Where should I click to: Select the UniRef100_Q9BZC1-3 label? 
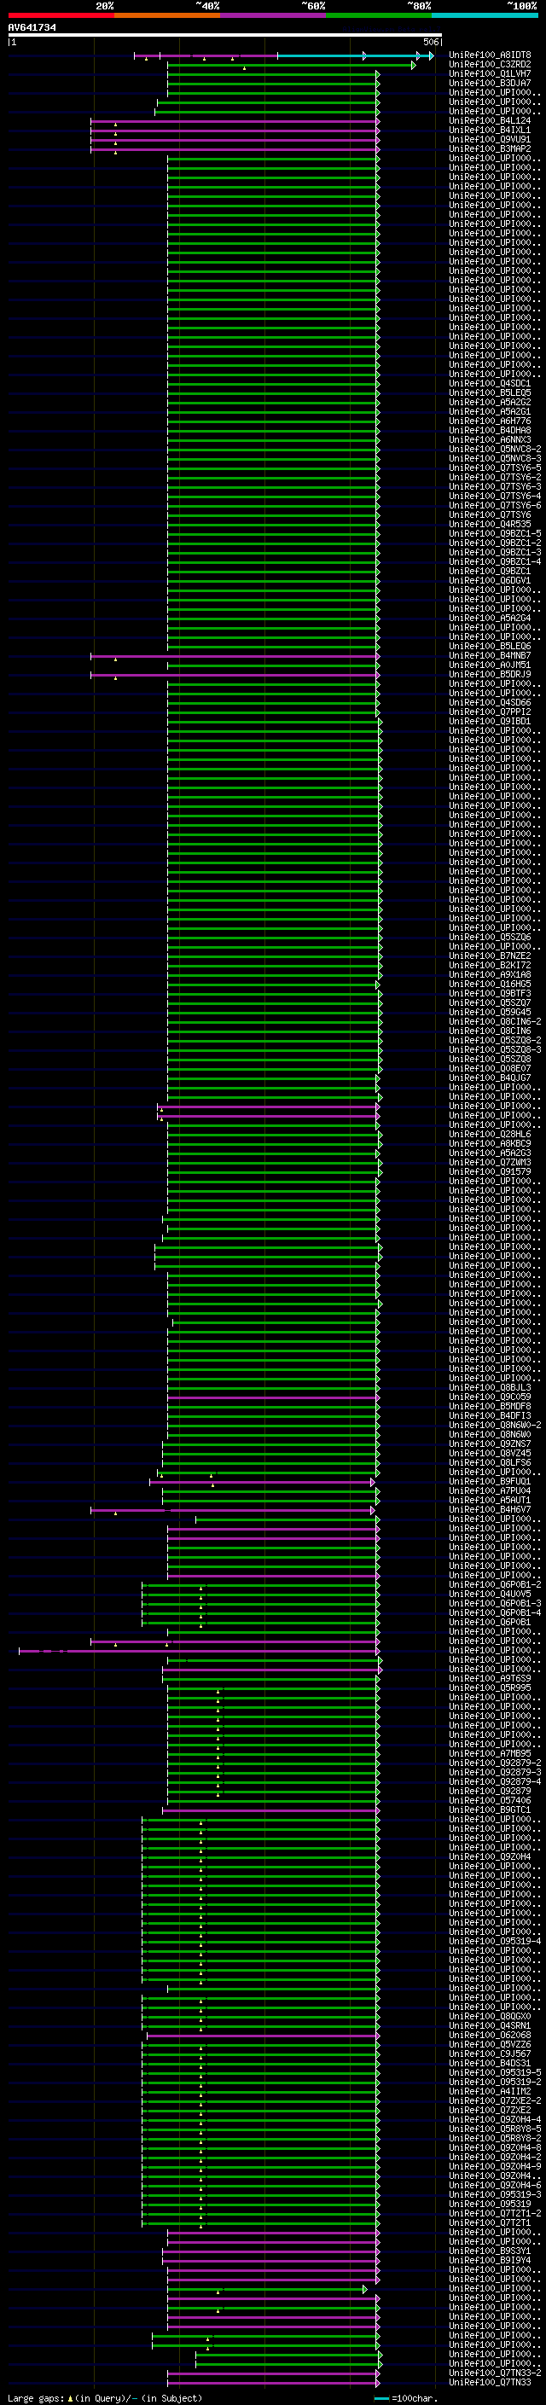click(x=495, y=553)
